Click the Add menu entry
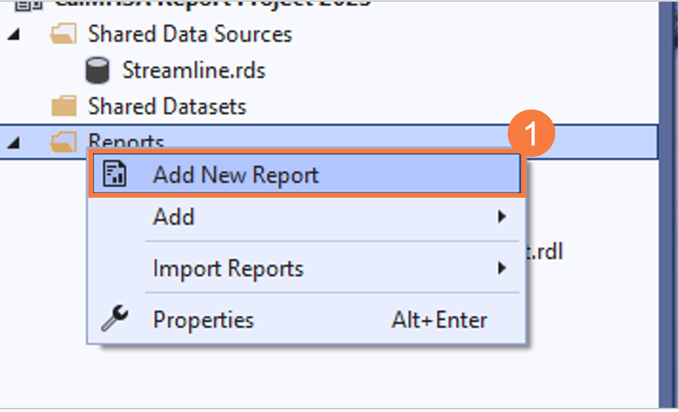This screenshot has width=679, height=412. click(x=174, y=217)
